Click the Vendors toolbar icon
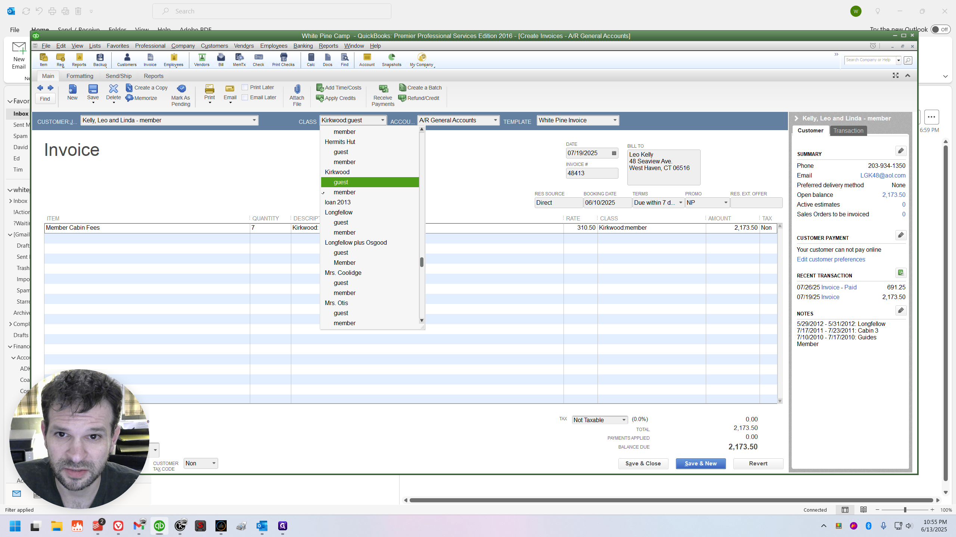Screen dimensions: 956x537 pyautogui.click(x=202, y=60)
